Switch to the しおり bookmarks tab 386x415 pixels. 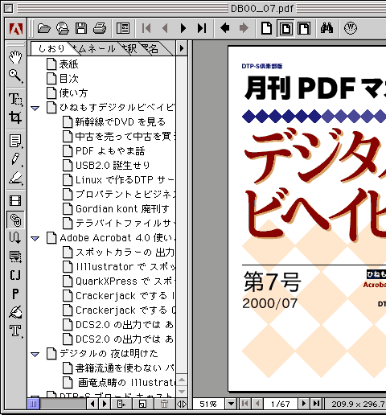tap(51, 48)
